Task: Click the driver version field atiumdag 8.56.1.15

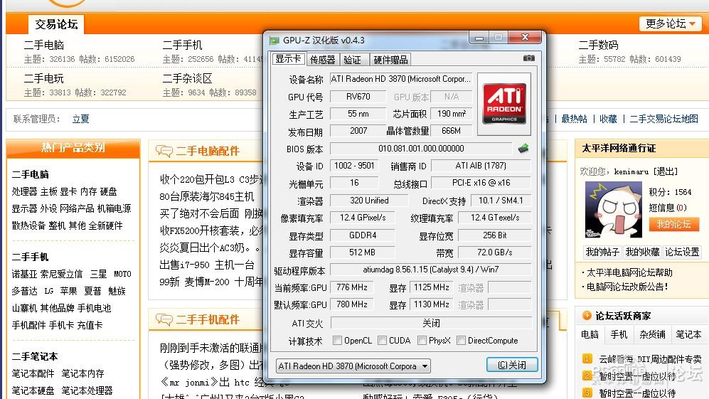Action: point(430,270)
